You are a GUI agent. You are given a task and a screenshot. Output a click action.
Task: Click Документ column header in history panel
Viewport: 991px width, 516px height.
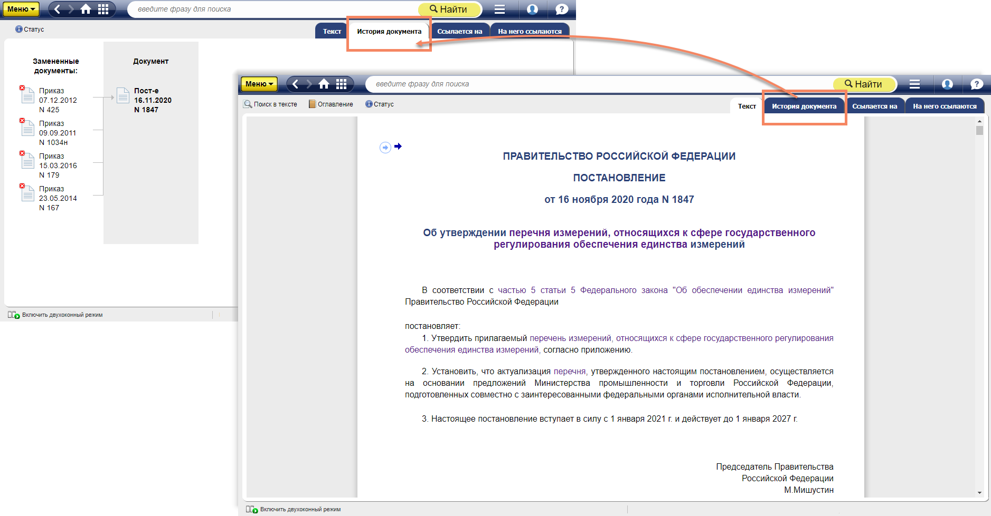pos(151,61)
